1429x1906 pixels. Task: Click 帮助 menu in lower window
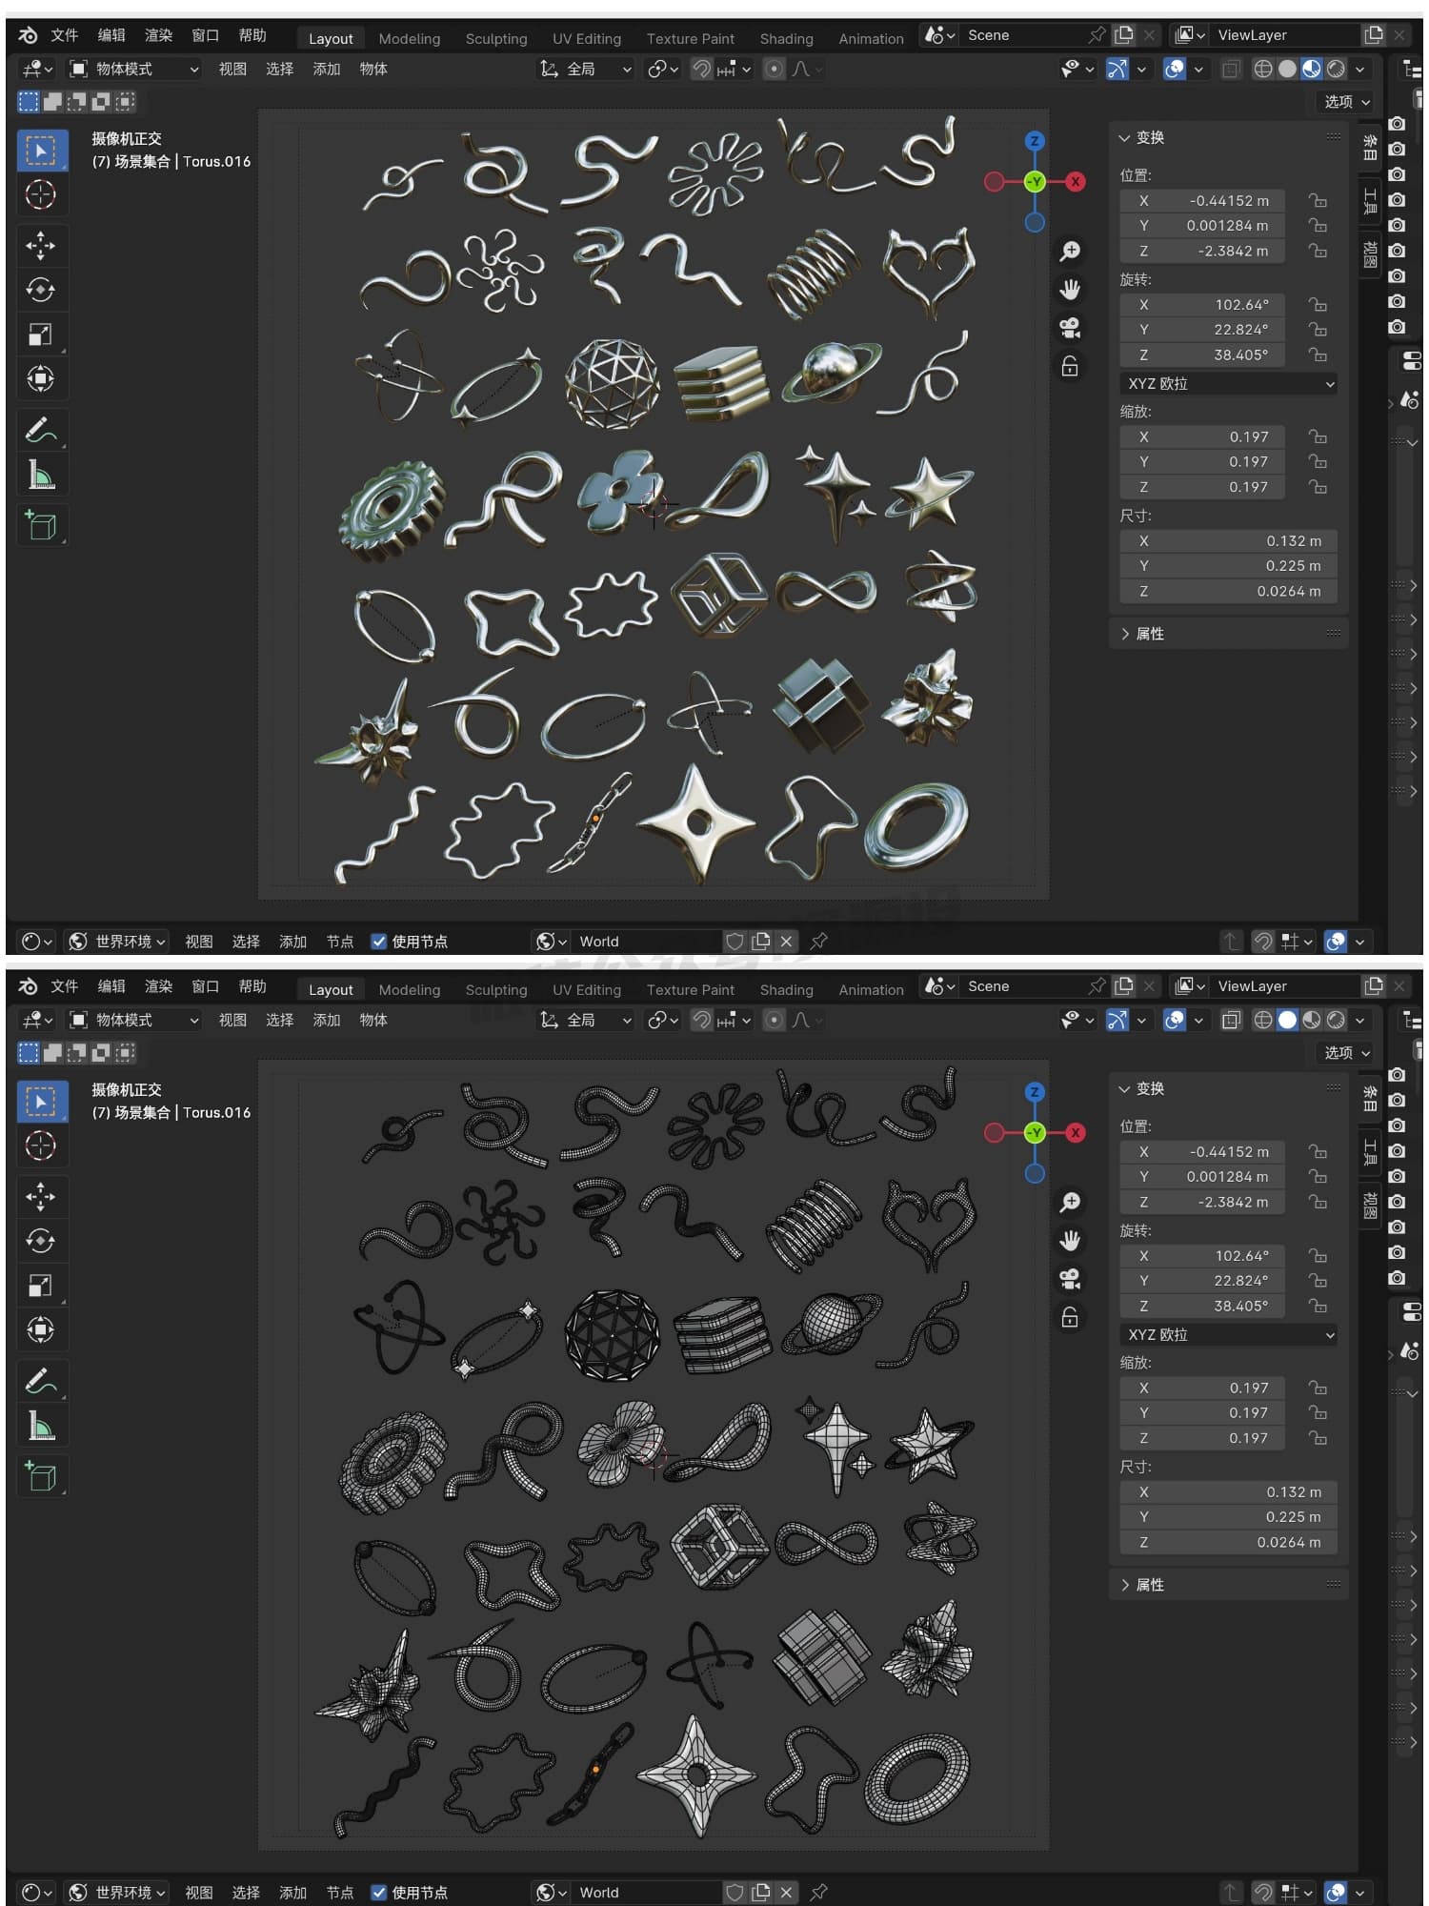point(252,986)
